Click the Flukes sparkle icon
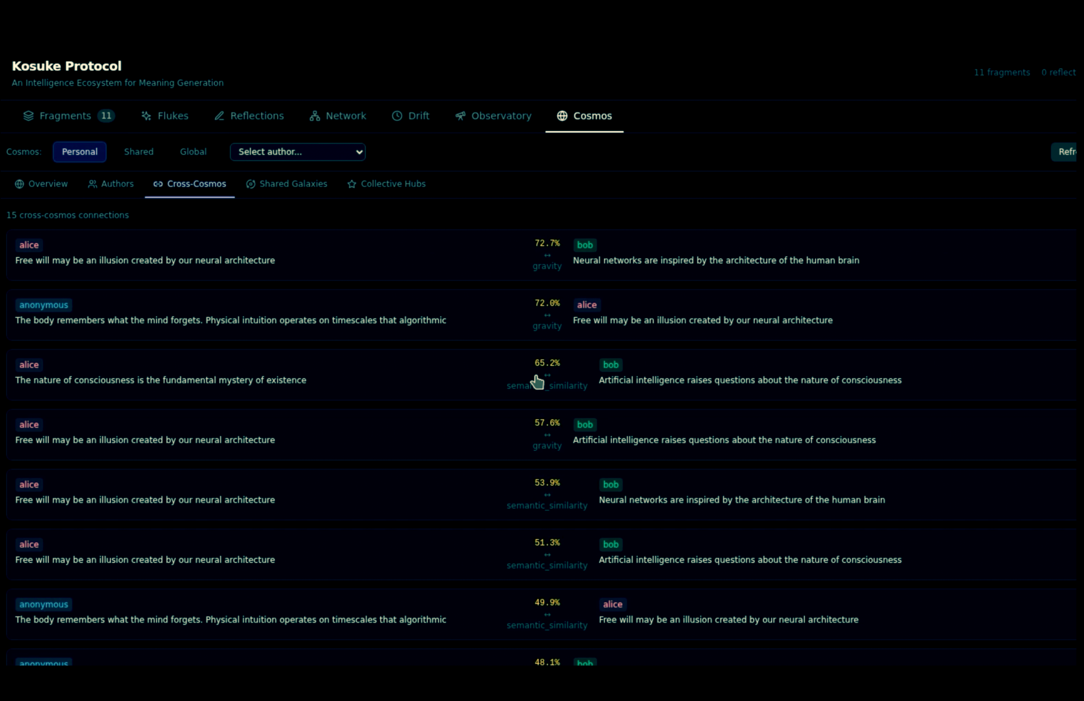 point(146,116)
